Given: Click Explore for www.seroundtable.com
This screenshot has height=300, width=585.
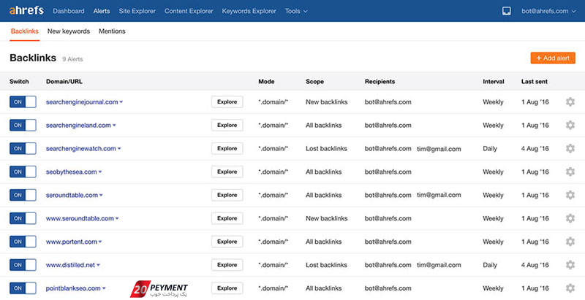Looking at the screenshot, I should (x=227, y=218).
